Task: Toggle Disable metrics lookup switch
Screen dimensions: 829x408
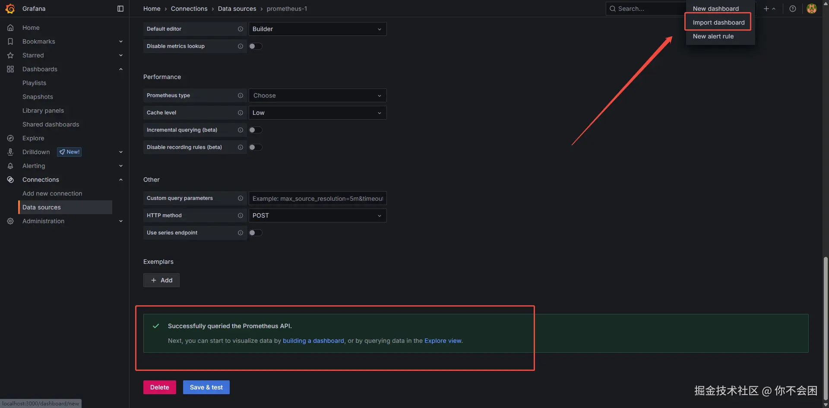Action: click(x=256, y=46)
